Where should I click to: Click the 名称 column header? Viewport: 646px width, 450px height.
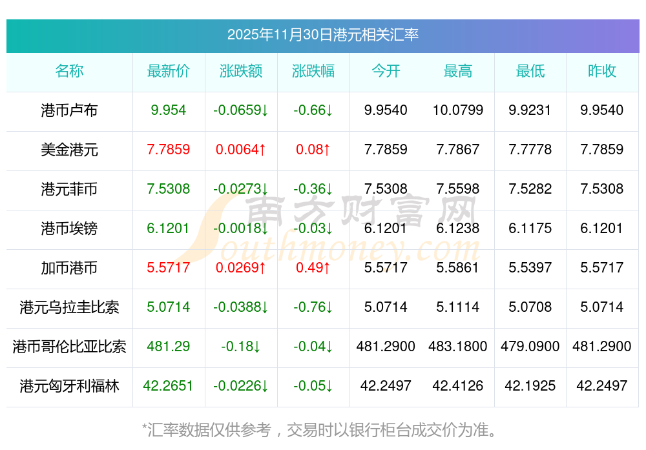[x=69, y=71]
